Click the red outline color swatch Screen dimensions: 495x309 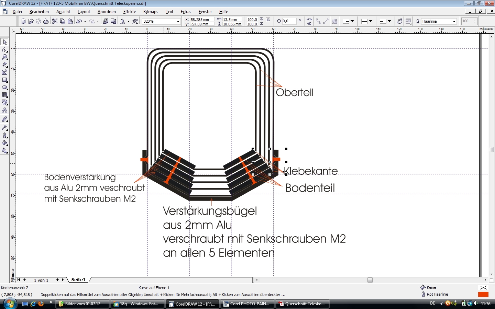click(x=483, y=294)
